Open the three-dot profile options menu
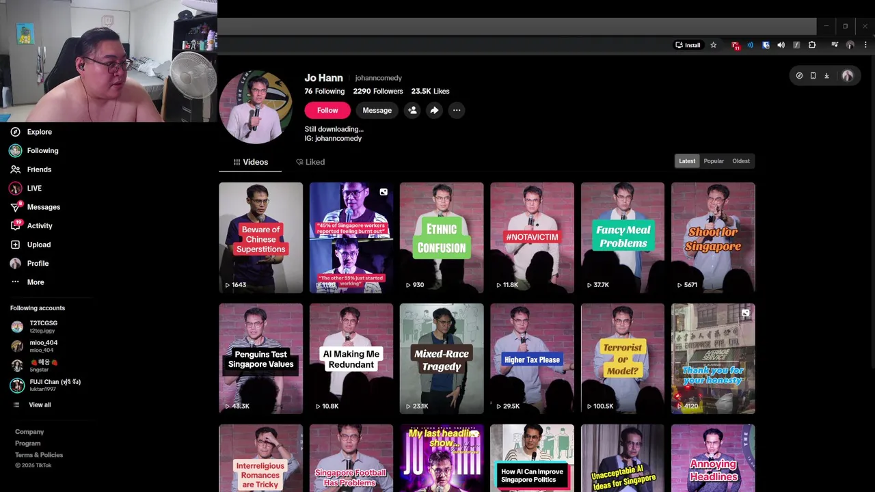 point(456,110)
